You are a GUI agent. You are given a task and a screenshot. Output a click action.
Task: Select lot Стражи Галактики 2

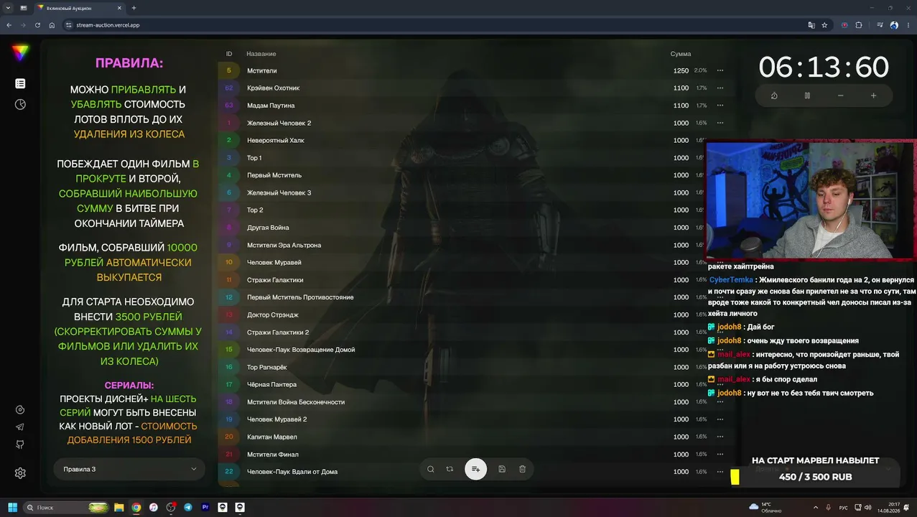coord(278,332)
